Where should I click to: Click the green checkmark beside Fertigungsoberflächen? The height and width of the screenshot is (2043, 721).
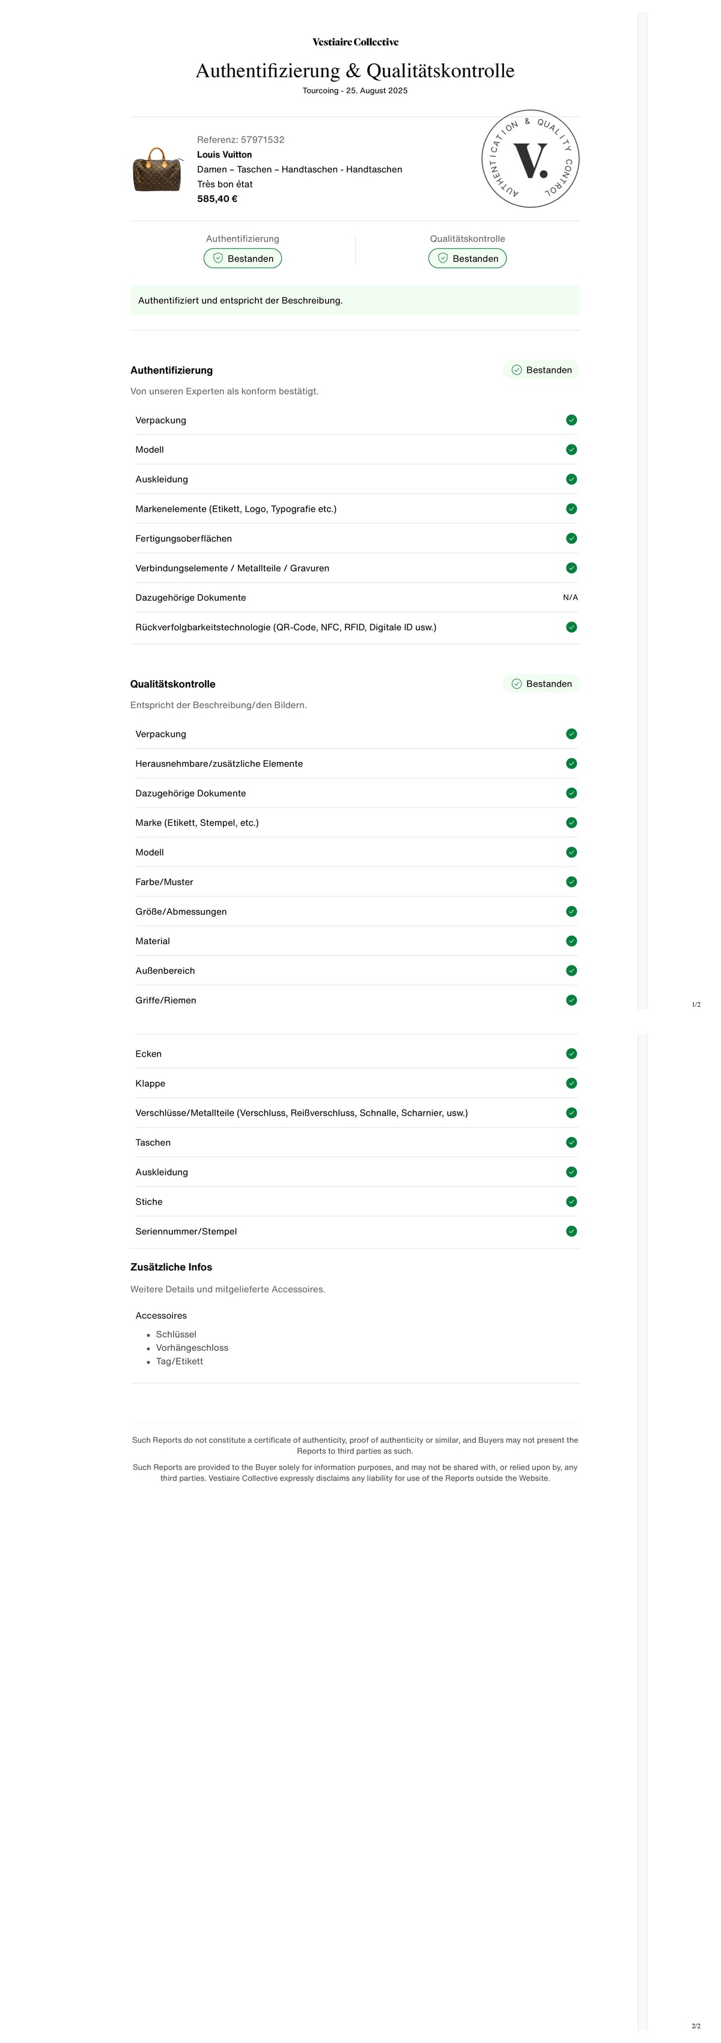[571, 538]
